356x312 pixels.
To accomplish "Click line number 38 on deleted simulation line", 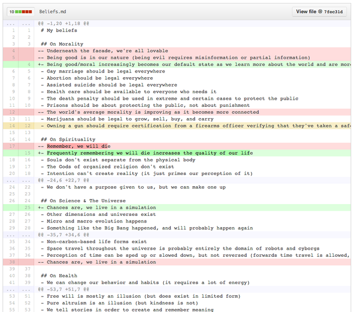I will [12, 262].
